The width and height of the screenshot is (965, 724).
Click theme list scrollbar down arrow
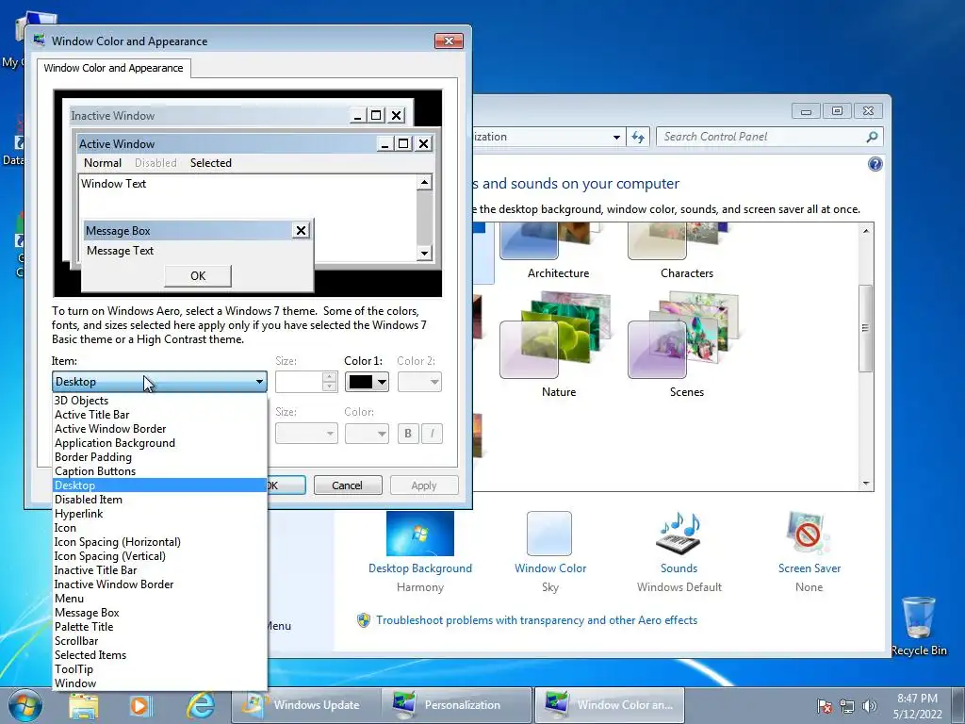866,484
